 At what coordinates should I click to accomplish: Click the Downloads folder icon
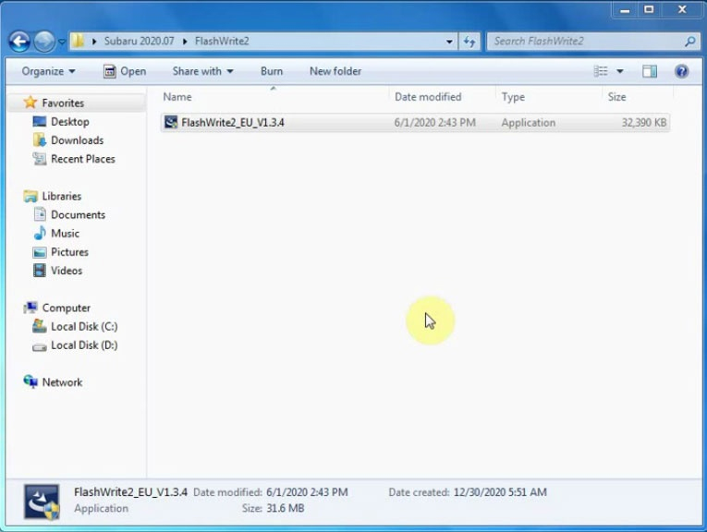pos(40,139)
